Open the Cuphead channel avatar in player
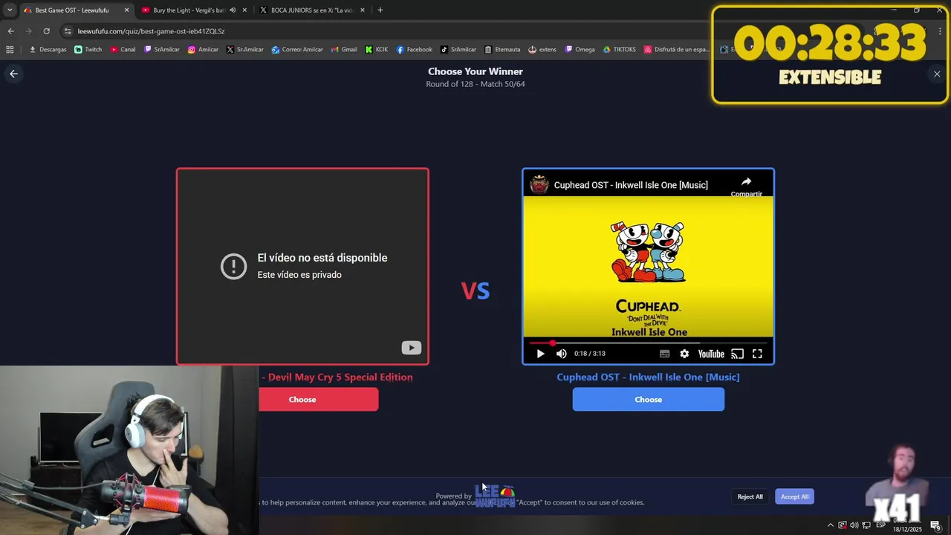 tap(539, 185)
